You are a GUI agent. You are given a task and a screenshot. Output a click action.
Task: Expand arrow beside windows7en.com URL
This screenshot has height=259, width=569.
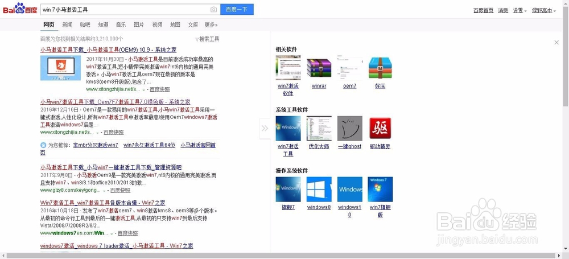click(112, 233)
